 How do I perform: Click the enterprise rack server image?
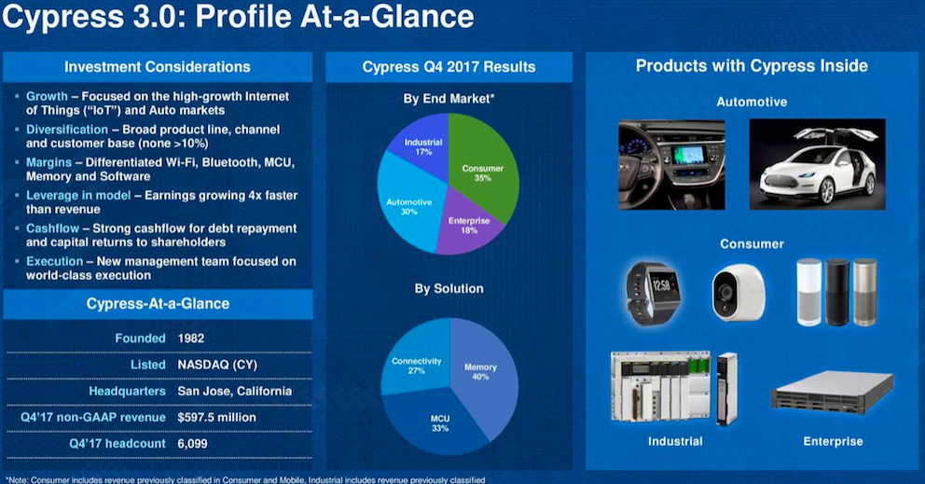tap(833, 393)
